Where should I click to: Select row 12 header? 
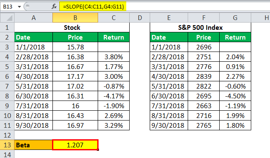point(7,135)
